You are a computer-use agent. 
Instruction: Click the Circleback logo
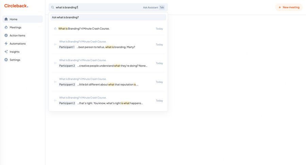[x=16, y=6]
